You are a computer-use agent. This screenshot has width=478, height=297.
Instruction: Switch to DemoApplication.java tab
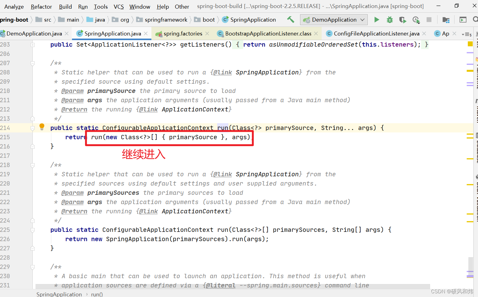[34, 33]
